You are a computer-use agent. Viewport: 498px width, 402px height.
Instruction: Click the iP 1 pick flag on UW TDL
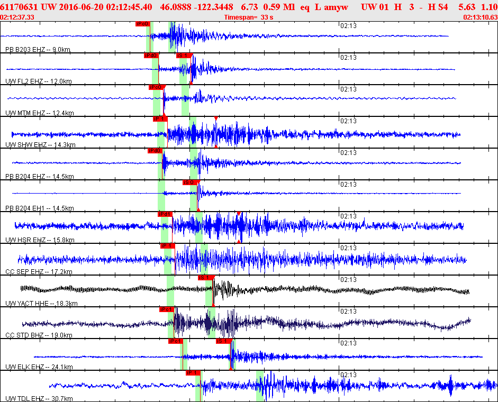click(x=193, y=373)
